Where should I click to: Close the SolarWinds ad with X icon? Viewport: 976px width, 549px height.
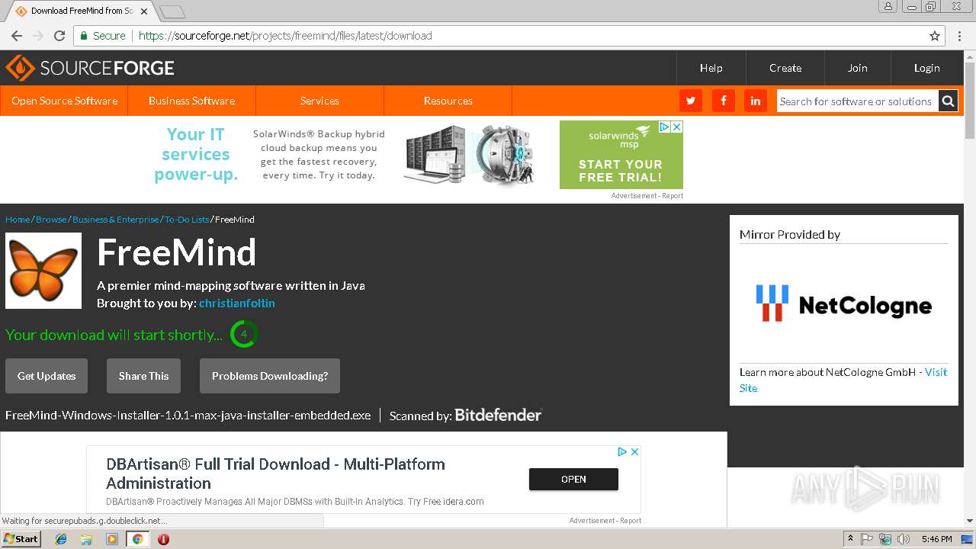pyautogui.click(x=676, y=127)
